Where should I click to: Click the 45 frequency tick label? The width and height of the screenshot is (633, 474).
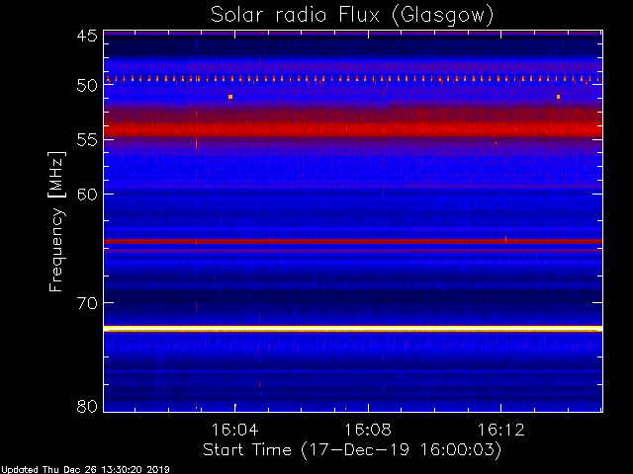[x=87, y=37]
